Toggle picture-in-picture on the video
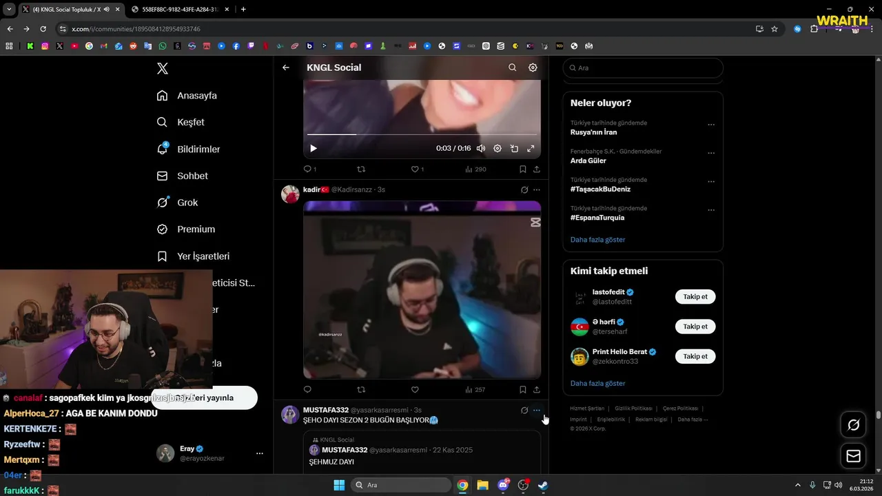Screen dimensions: 882x496 click(x=514, y=148)
